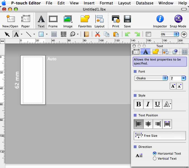
Task: Select right text alignment
Action: [157, 124]
